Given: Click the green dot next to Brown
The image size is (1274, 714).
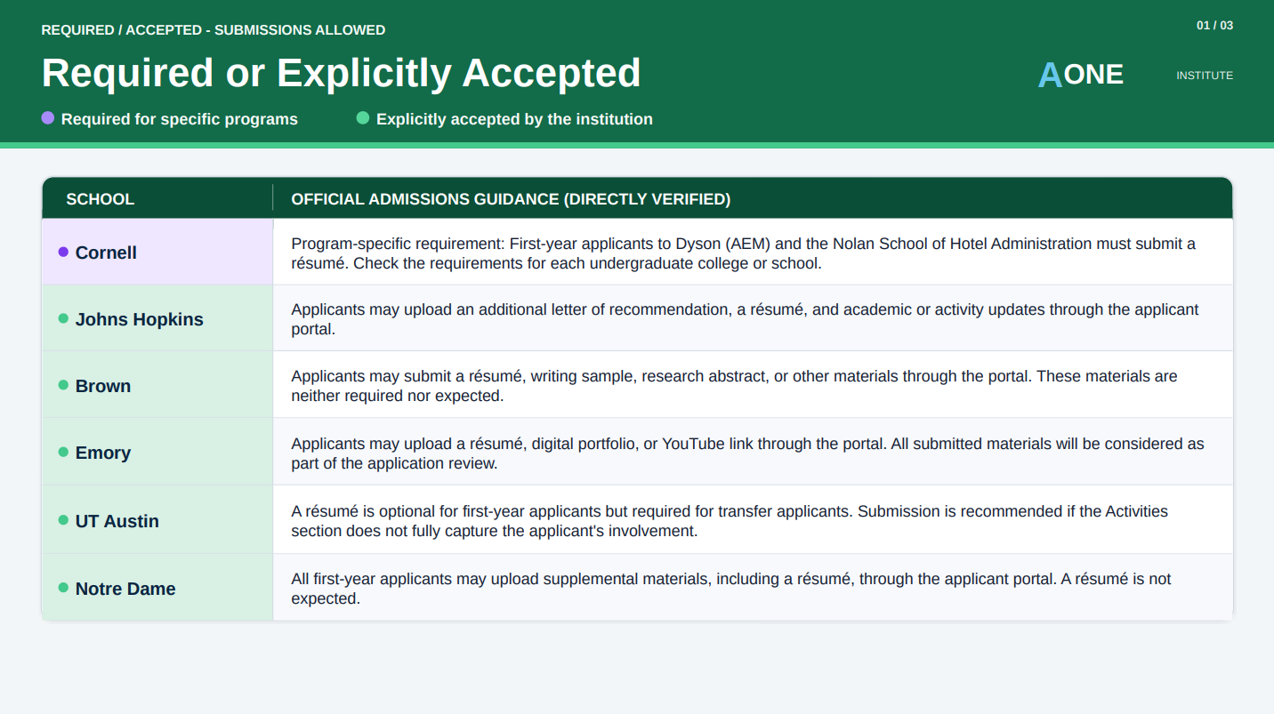Looking at the screenshot, I should coord(63,385).
